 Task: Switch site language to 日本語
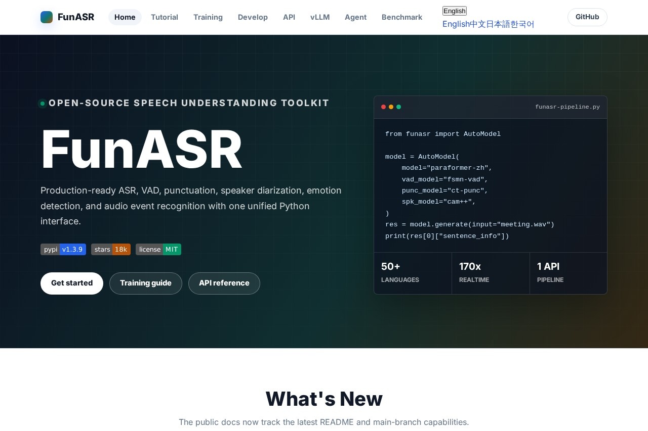pos(498,24)
